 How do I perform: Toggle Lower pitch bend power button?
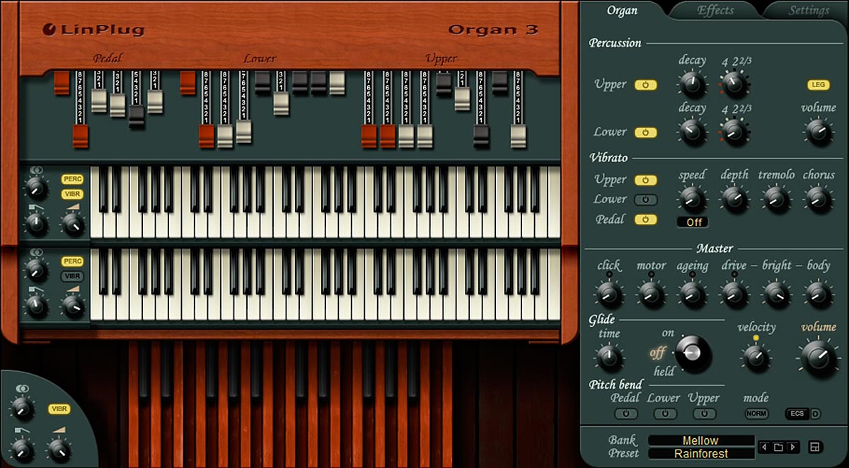tap(664, 413)
